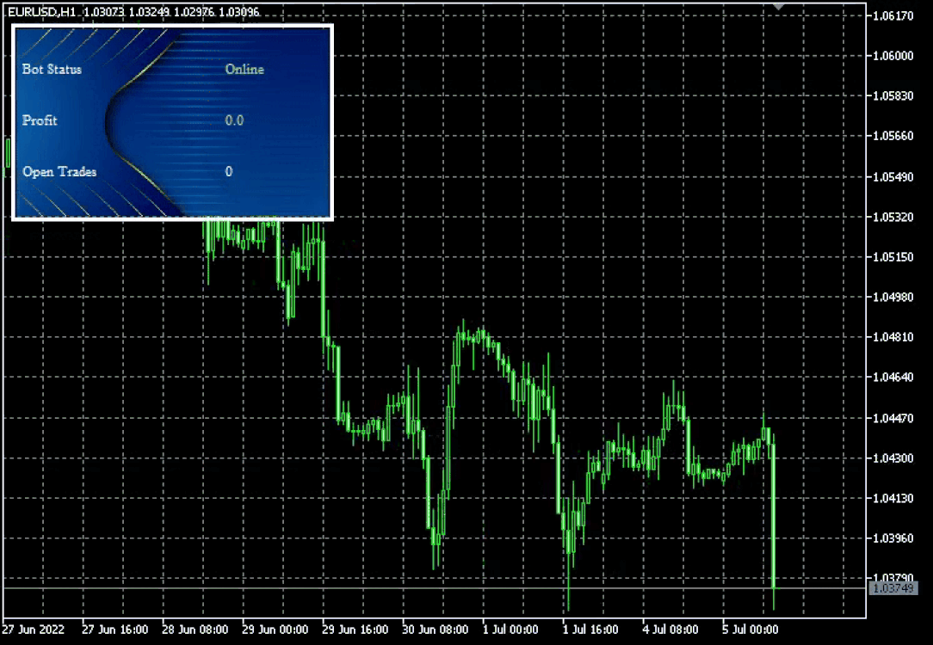Image resolution: width=933 pixels, height=645 pixels.
Task: Click the '1 Jul 00:00' time axis label
Action: [x=510, y=630]
